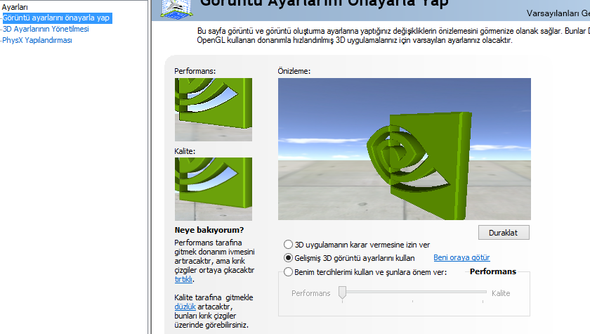
Task: Click the large Önizleme 3D preview
Action: (x=405, y=149)
